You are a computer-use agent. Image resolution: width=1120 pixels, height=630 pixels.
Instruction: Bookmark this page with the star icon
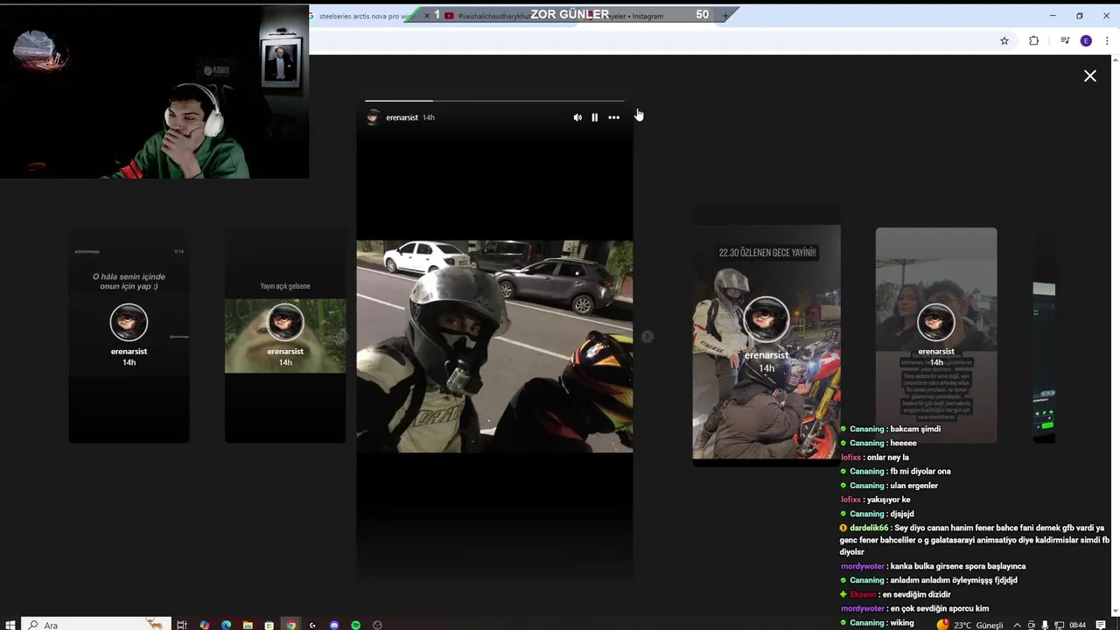(1004, 41)
